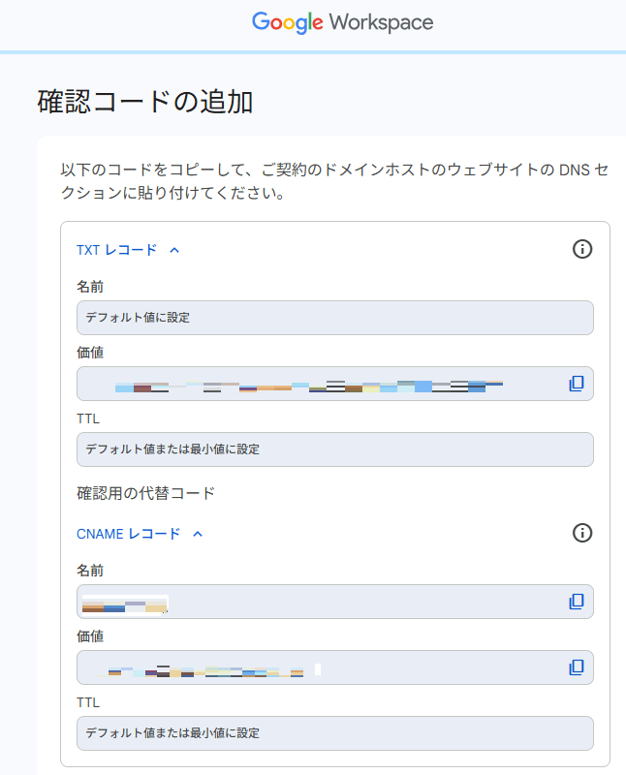The height and width of the screenshot is (775, 626).
Task: Click the 確認用の代替コード section label
Action: click(x=146, y=493)
